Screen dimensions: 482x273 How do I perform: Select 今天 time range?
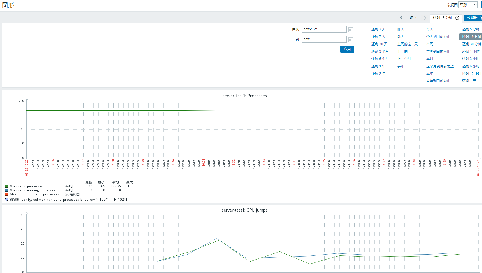430,29
